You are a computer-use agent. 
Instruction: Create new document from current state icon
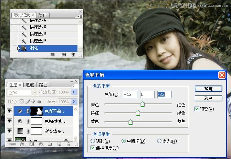(52, 54)
